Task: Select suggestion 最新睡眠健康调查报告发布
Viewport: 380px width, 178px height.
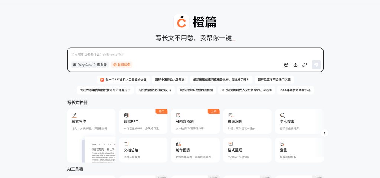Action: (221, 80)
